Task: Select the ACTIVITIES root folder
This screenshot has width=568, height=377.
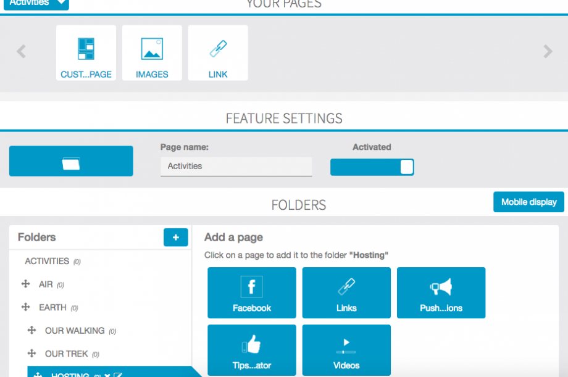Action: 47,262
